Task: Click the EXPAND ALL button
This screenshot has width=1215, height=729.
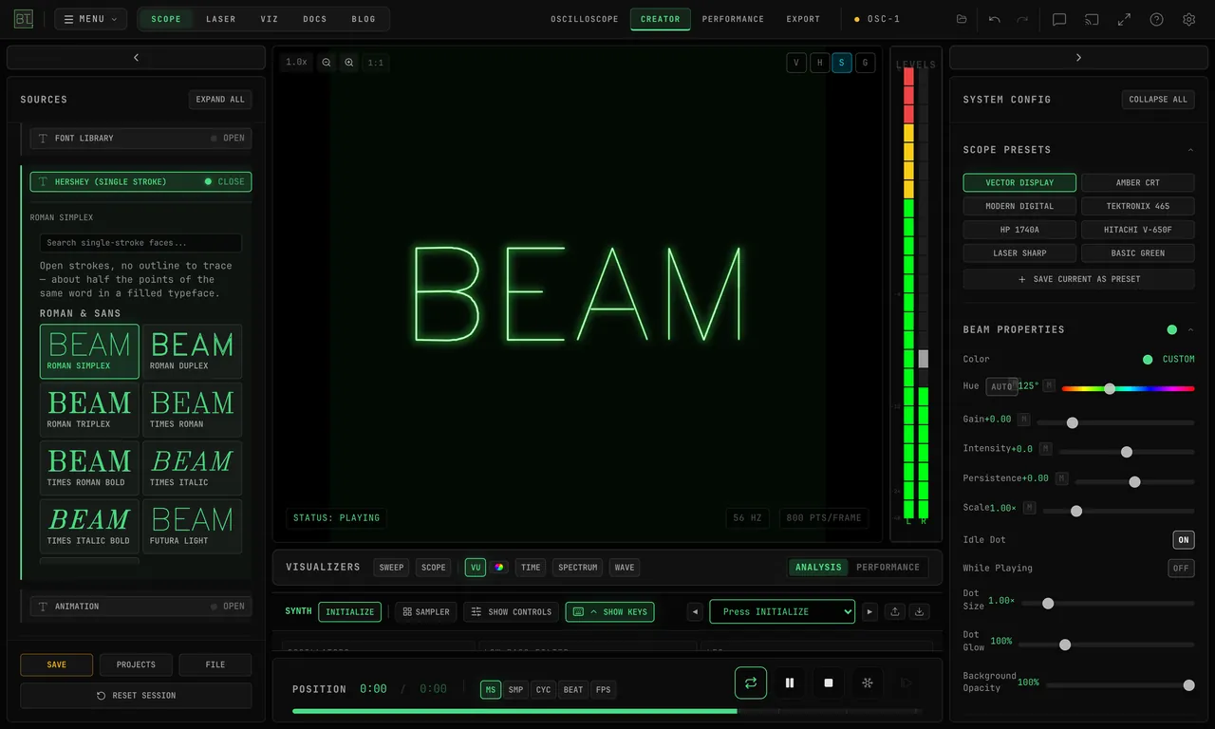Action: (220, 100)
